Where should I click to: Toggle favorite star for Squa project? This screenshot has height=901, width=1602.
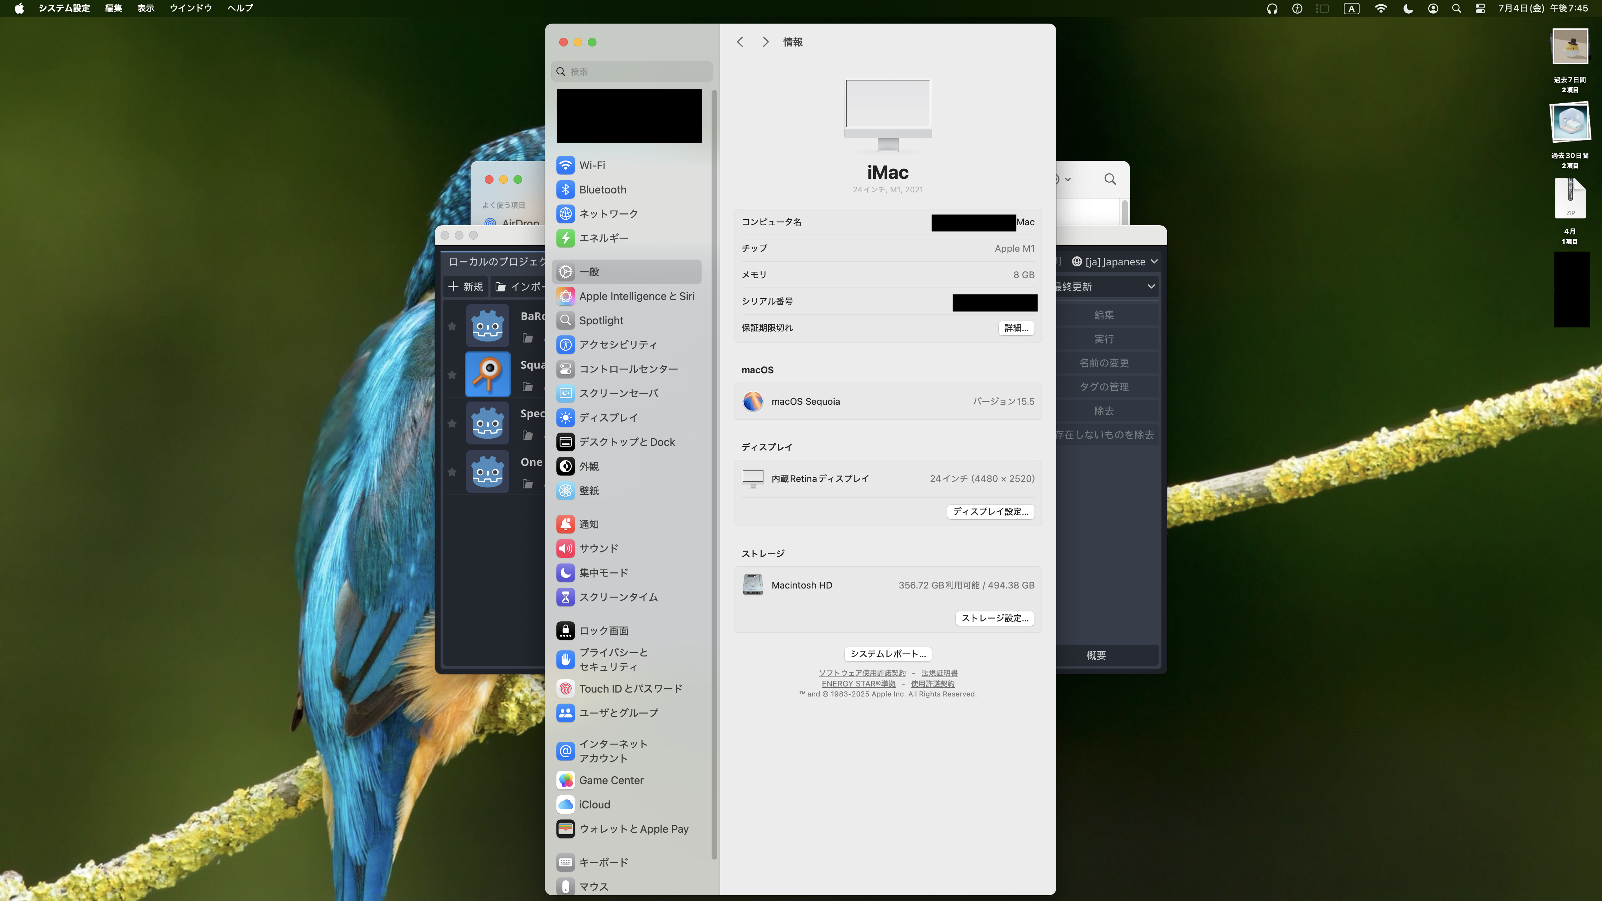pyautogui.click(x=452, y=375)
